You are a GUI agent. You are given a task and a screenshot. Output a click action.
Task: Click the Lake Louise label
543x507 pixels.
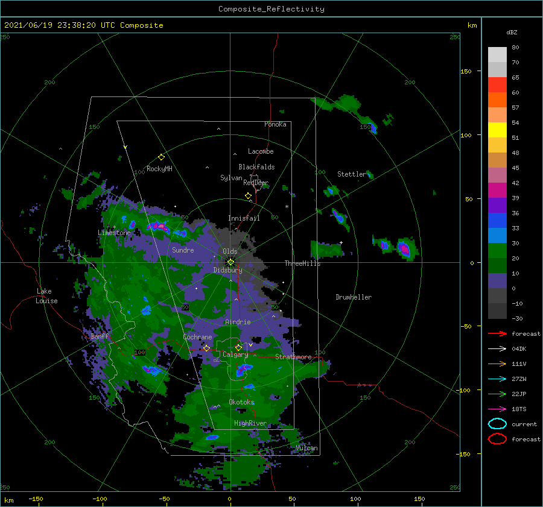tap(46, 296)
